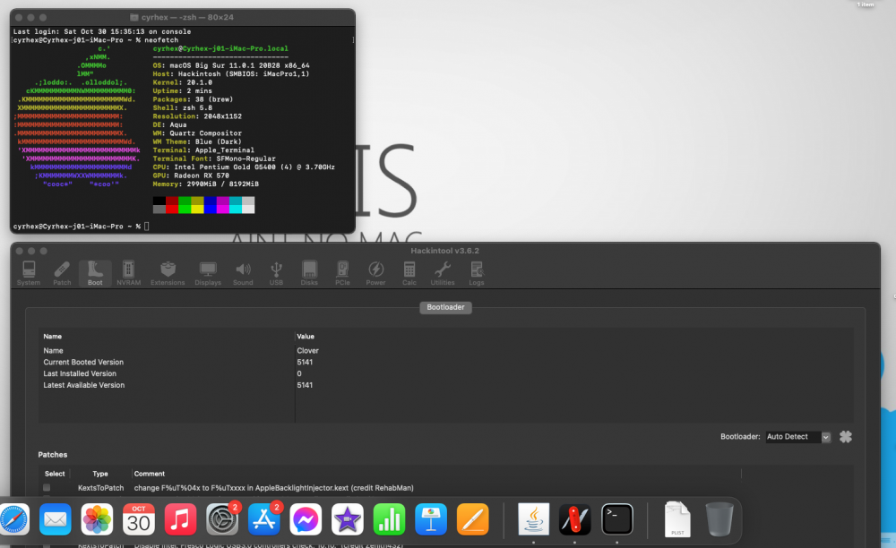The image size is (896, 548).
Task: Open Mail from the Dock
Action: tap(56, 519)
